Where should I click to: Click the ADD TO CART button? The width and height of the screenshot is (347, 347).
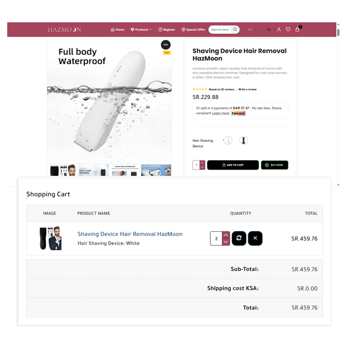coord(233,165)
